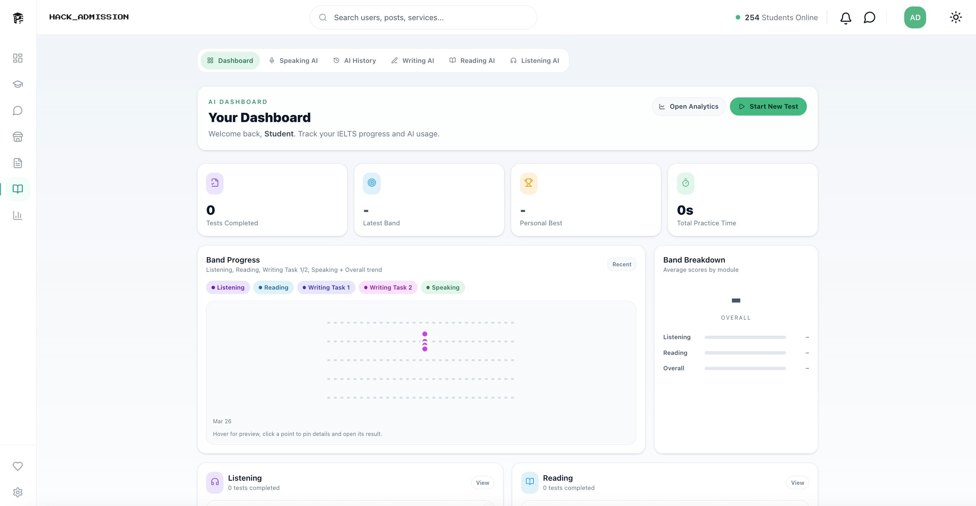Open the notification bell
This screenshot has width=976, height=506.
[845, 17]
